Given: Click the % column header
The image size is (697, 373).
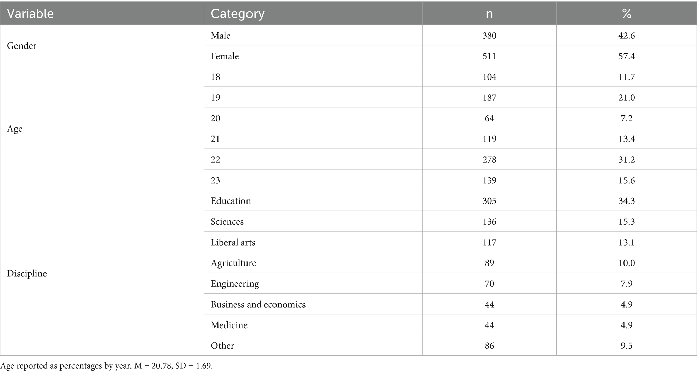Looking at the screenshot, I should (x=627, y=13).
